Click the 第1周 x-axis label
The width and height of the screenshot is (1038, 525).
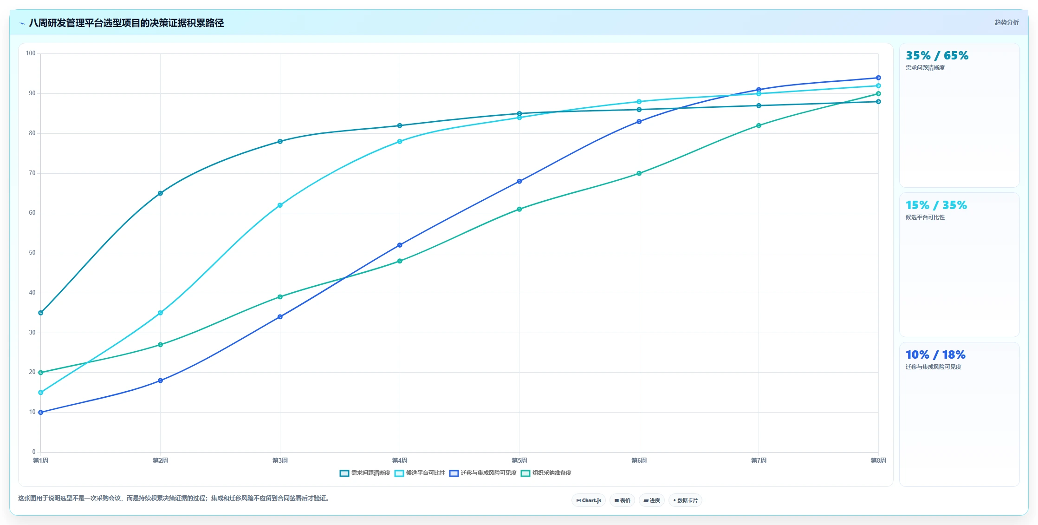click(41, 460)
